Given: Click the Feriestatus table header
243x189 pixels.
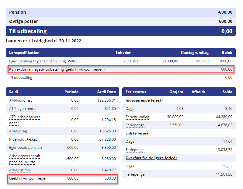Looking at the screenshot, I should coord(136,92).
